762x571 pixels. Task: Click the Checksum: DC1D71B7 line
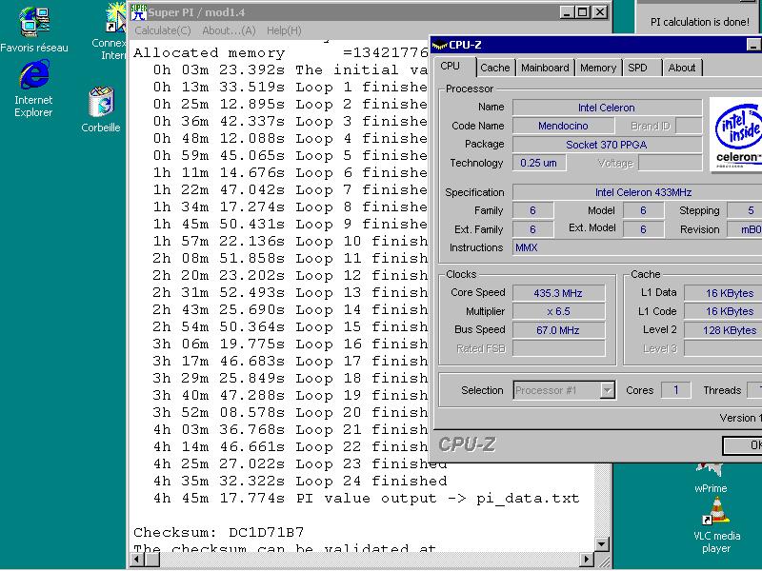pyautogui.click(x=219, y=532)
